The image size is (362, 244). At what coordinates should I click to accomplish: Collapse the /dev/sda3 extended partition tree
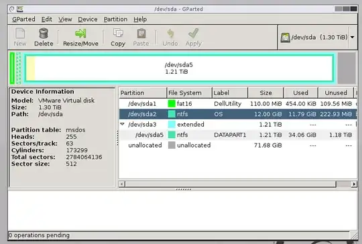(x=123, y=124)
